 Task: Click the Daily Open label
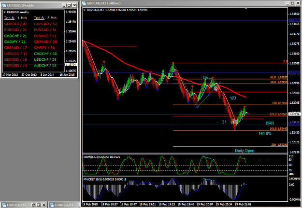(244, 151)
